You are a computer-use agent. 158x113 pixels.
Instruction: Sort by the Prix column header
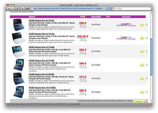[x=82, y=17]
